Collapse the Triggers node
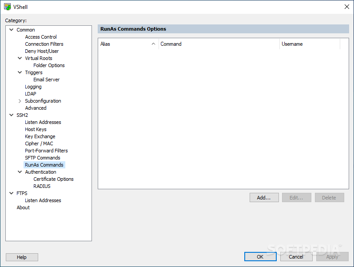 pyautogui.click(x=20, y=72)
